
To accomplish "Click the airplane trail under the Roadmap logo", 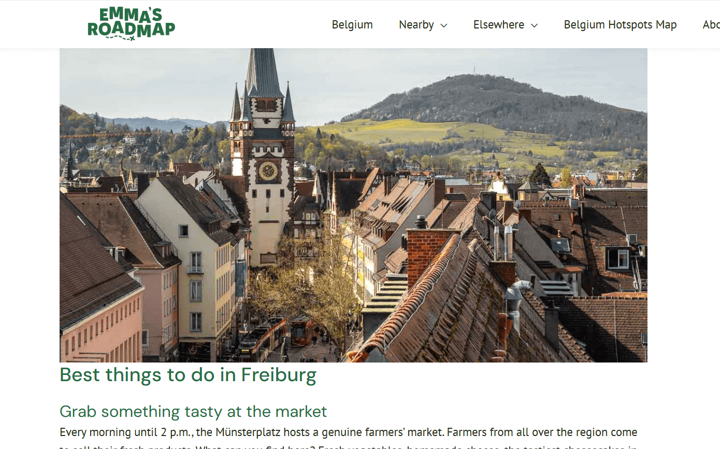I will [x=123, y=38].
